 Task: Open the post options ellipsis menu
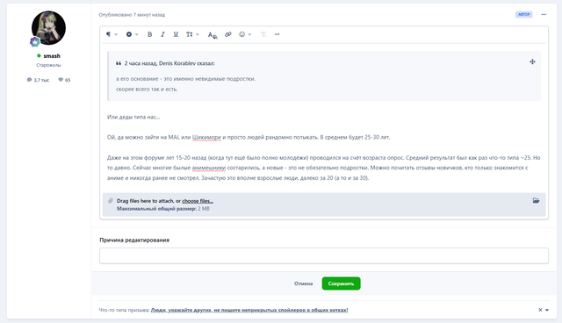point(544,14)
